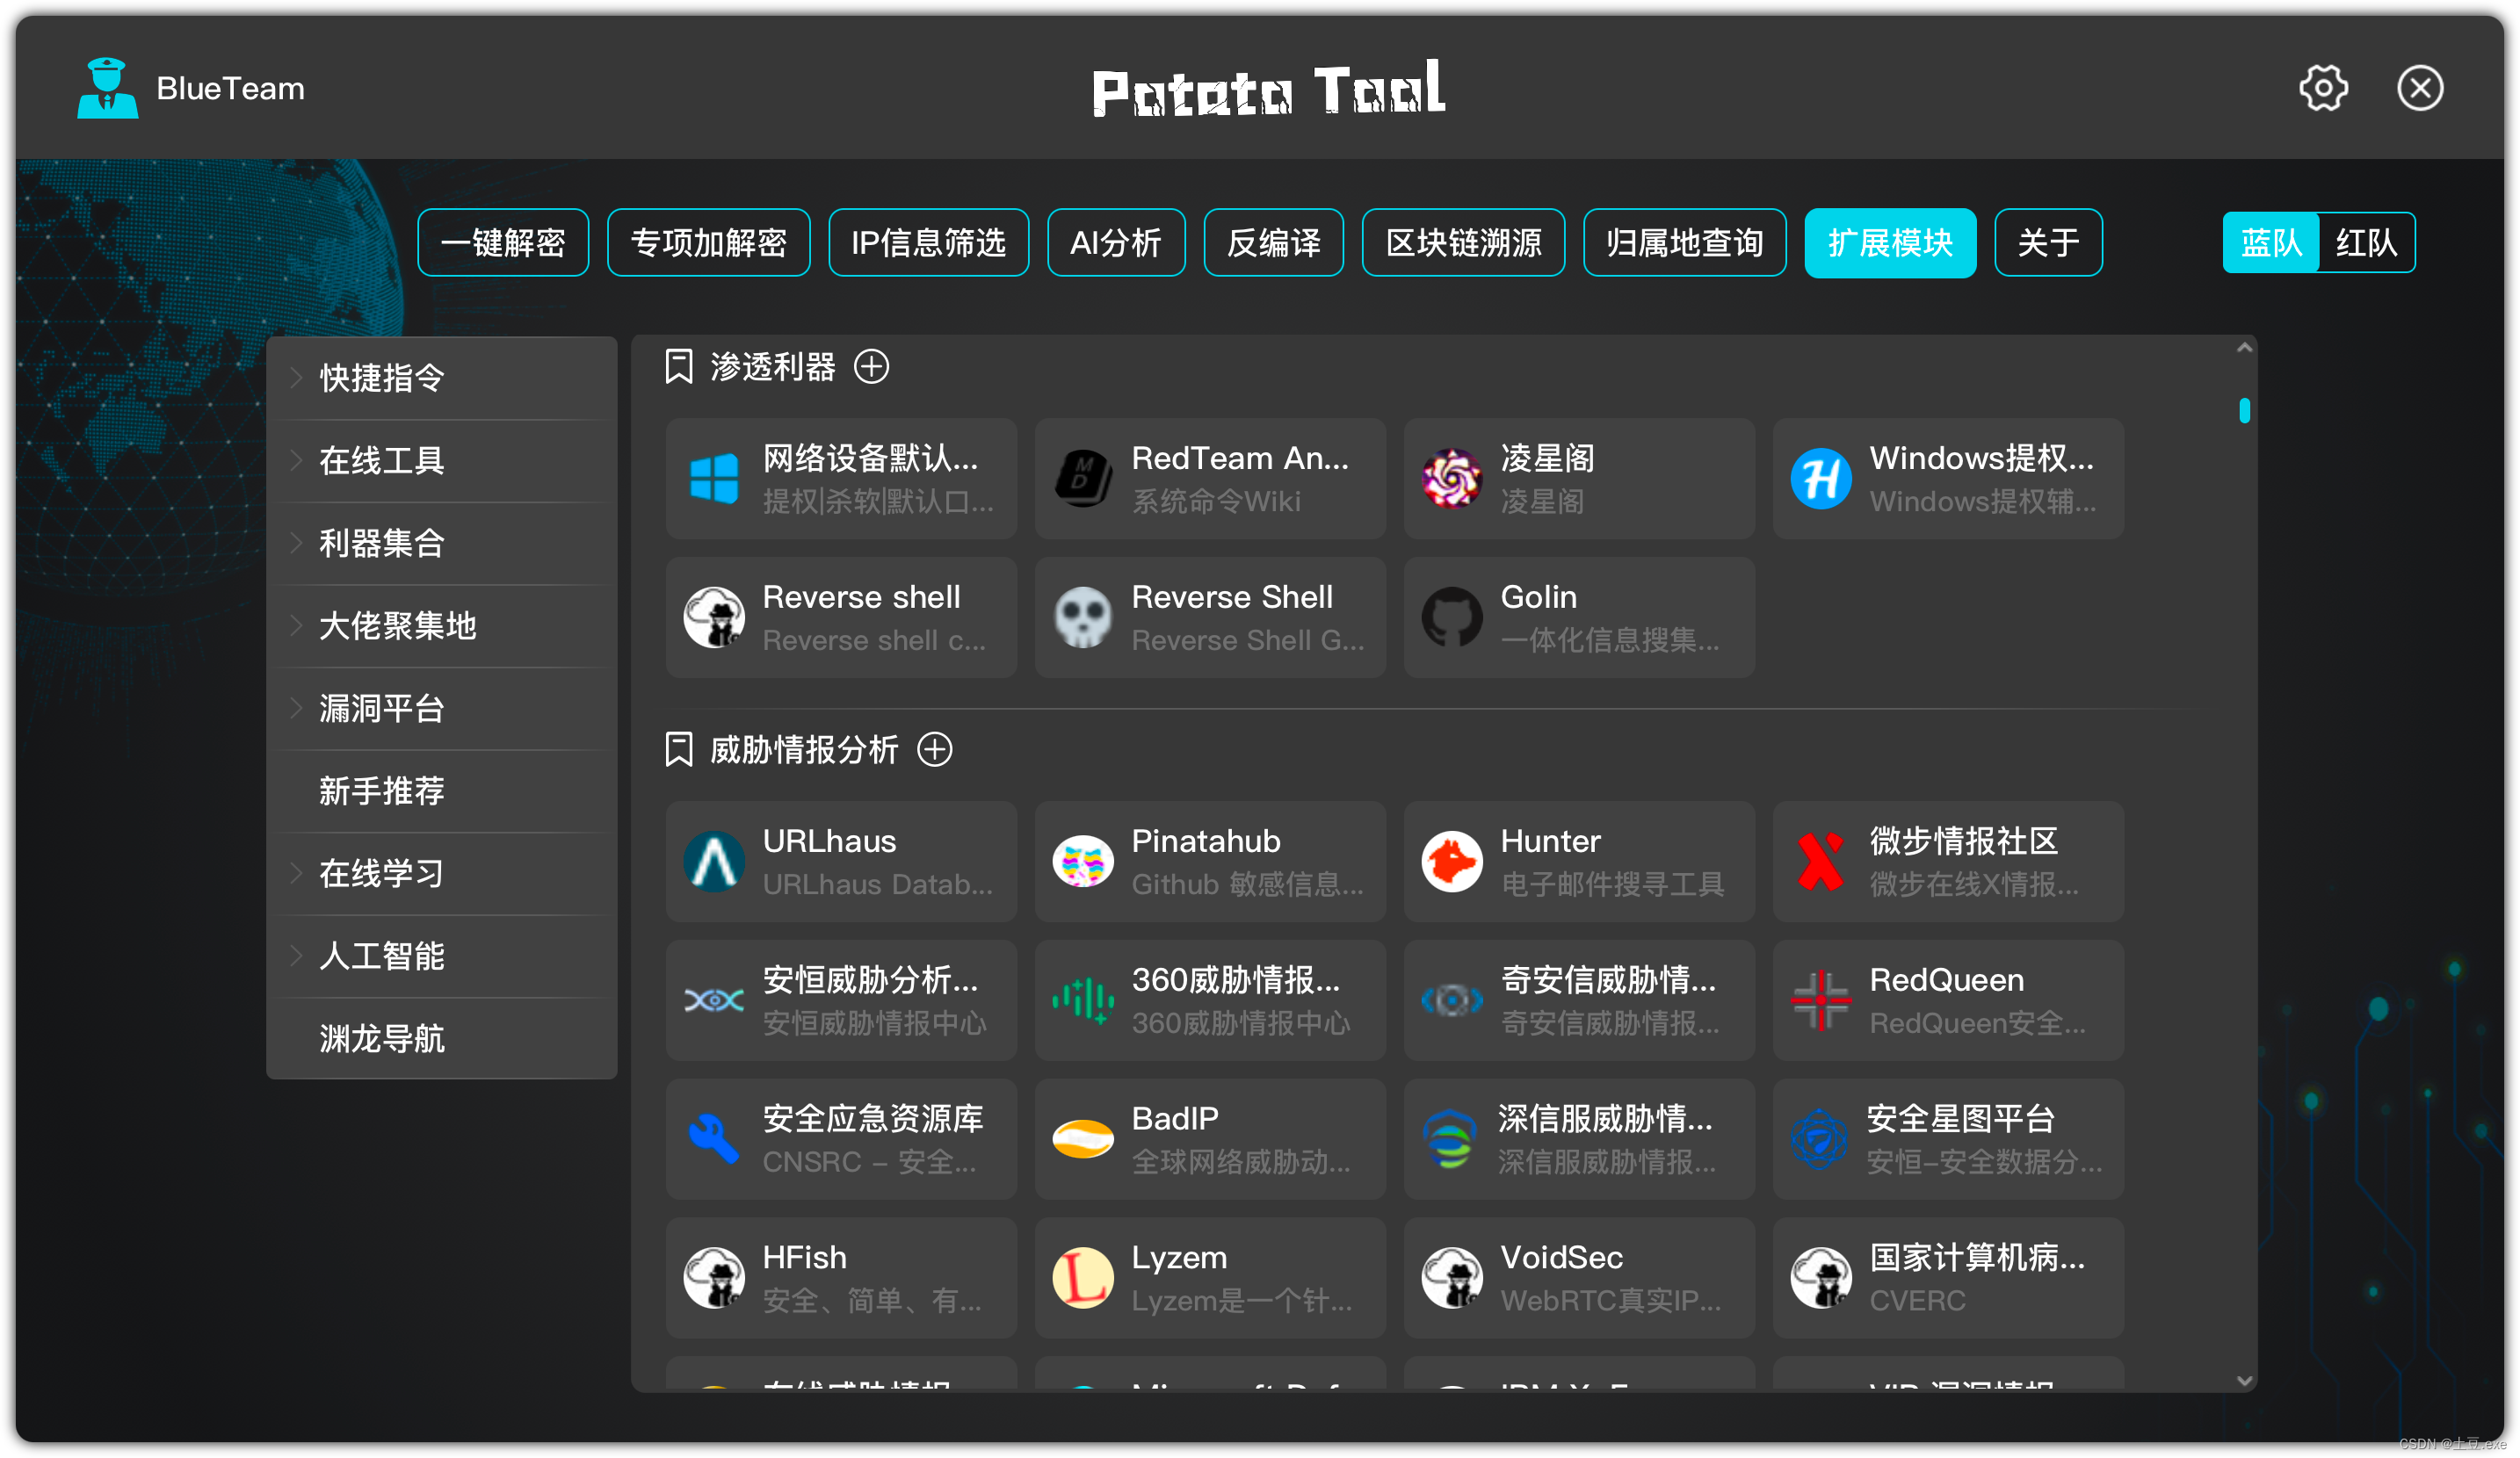This screenshot has height=1458, width=2520.
Task: Click the scroll-down arrow of tool list
Action: (x=2244, y=1381)
